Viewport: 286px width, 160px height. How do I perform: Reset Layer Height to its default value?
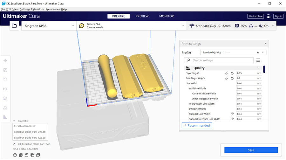[232, 73]
